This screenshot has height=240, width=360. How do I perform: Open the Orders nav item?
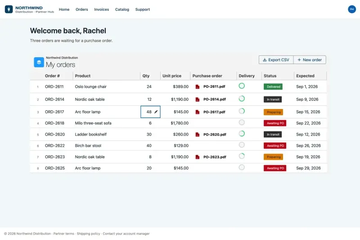click(82, 9)
